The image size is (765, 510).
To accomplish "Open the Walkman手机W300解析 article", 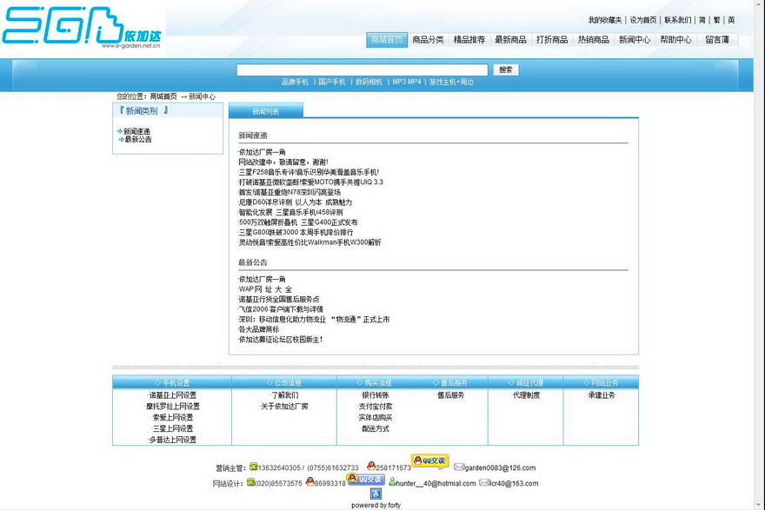I will [x=309, y=242].
